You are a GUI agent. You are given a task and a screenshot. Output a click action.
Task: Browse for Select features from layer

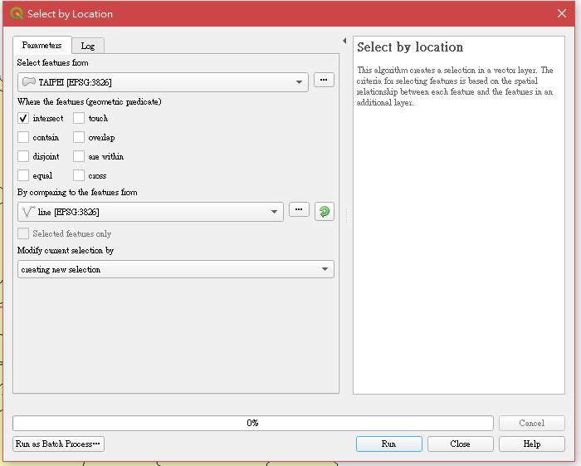pyautogui.click(x=324, y=80)
